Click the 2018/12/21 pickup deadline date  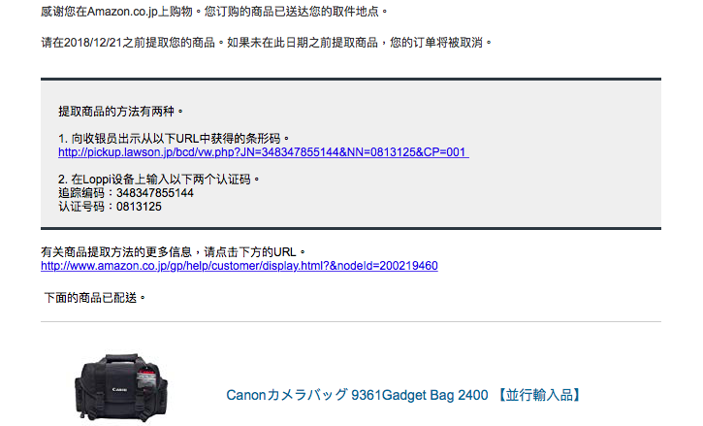point(93,43)
